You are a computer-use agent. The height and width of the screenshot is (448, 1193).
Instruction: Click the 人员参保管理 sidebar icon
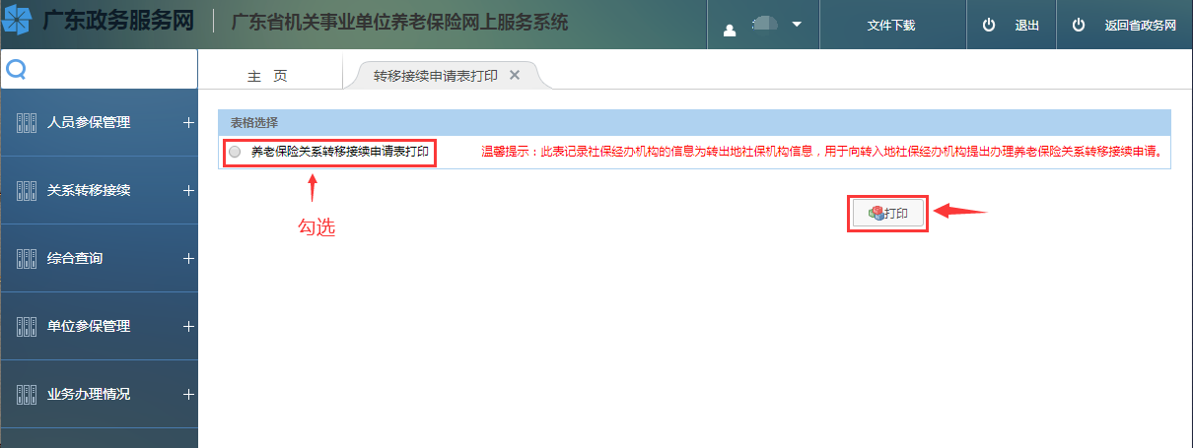[x=27, y=123]
